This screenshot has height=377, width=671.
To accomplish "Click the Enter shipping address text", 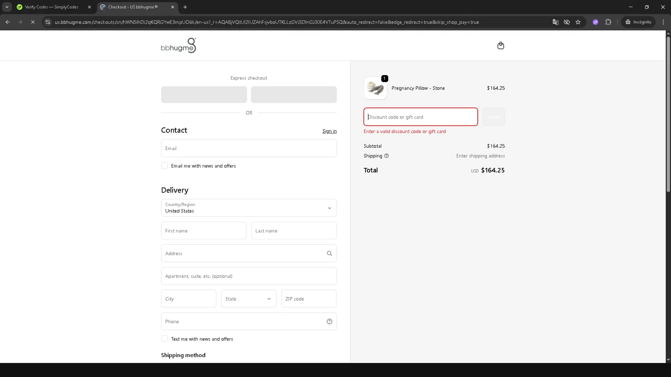I will click(480, 156).
